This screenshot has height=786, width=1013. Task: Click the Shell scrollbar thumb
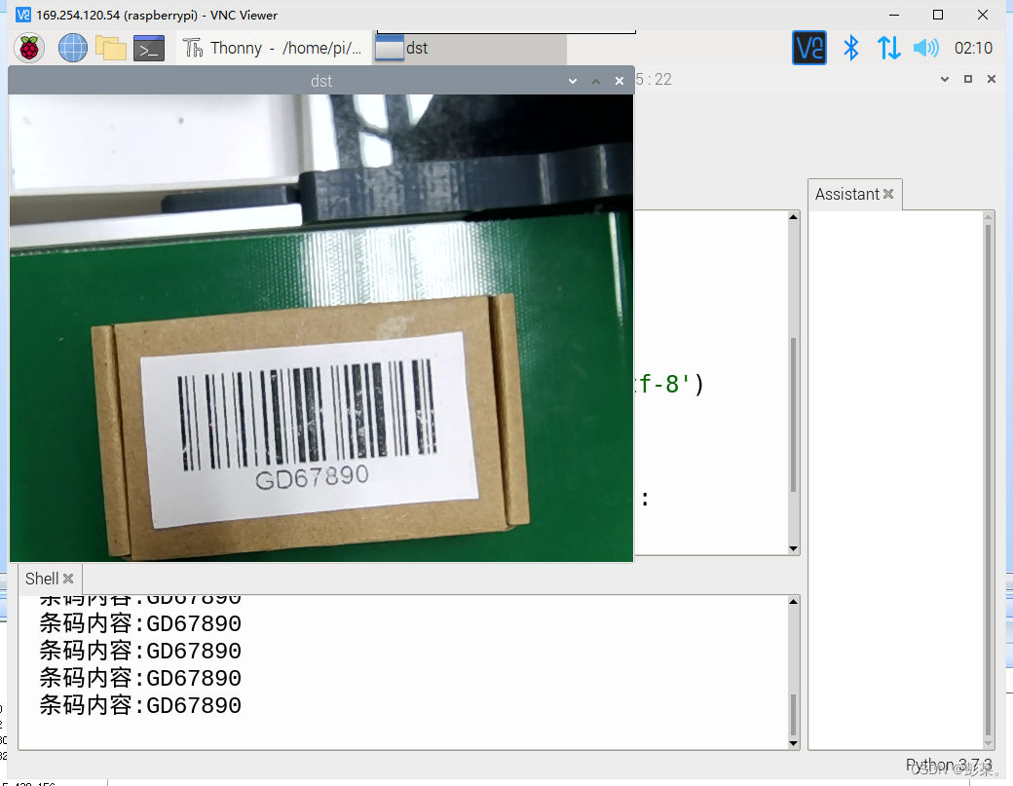793,715
